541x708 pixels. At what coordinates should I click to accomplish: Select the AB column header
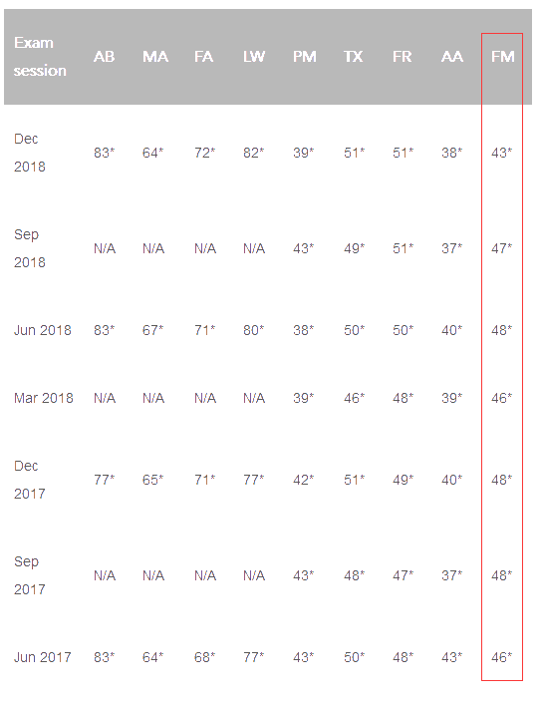click(x=105, y=57)
